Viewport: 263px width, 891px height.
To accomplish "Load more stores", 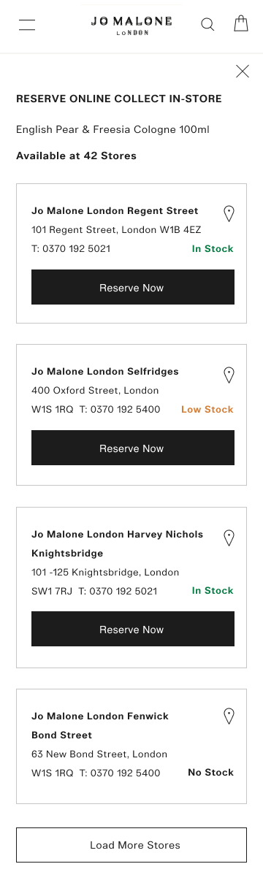I will (131, 845).
